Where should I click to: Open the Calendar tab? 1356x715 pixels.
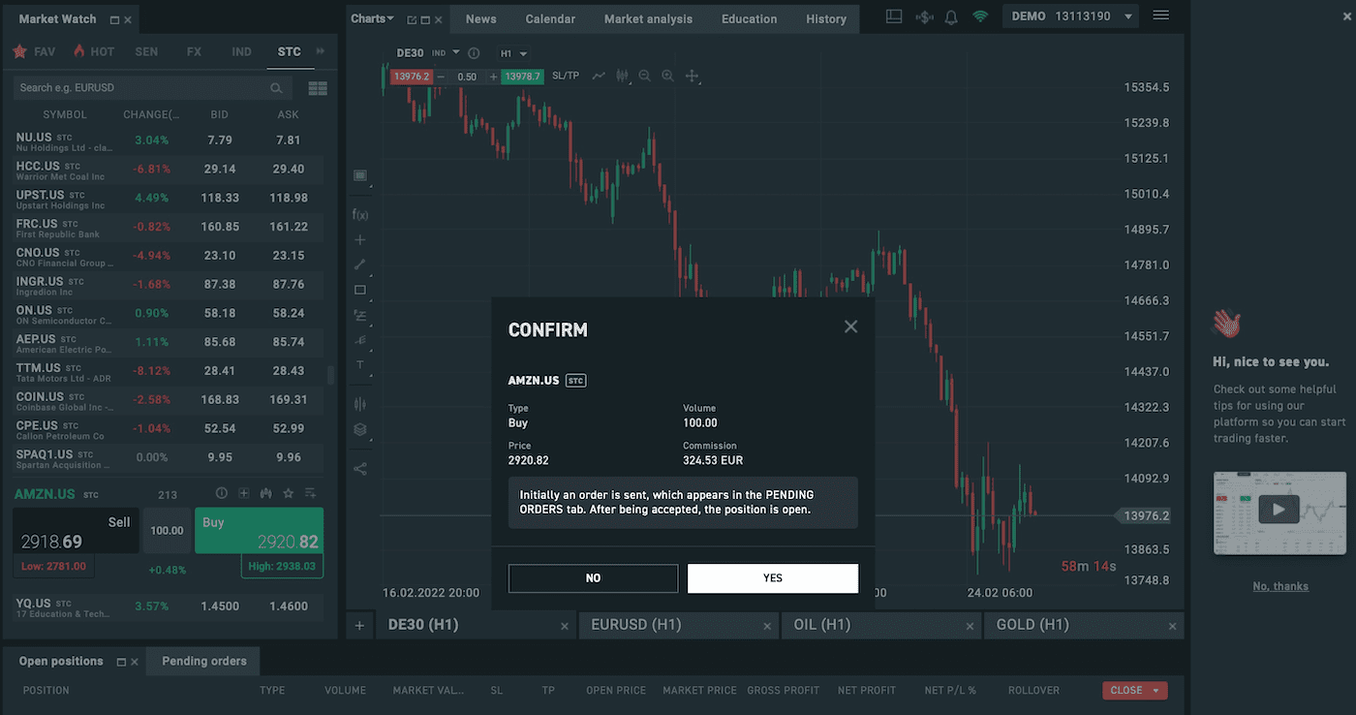550,18
